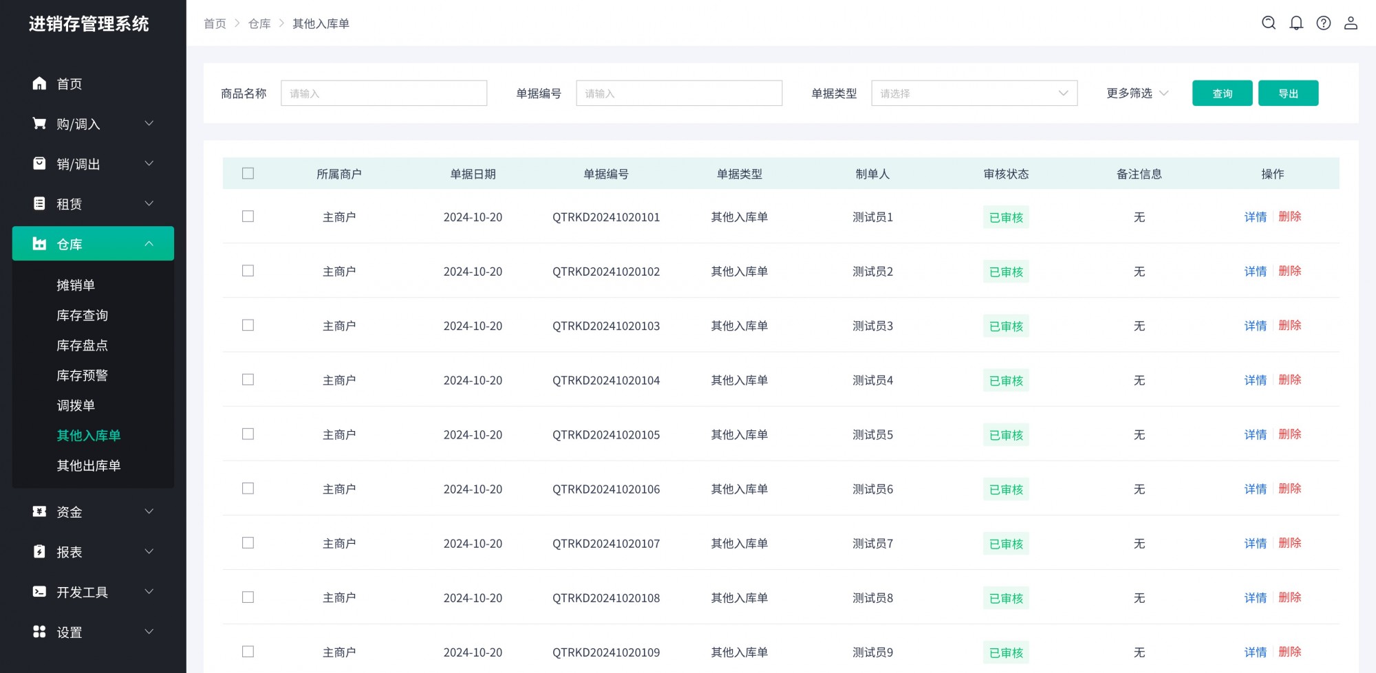Image resolution: width=1376 pixels, height=673 pixels.
Task: Open notifications bell icon
Action: 1296,23
